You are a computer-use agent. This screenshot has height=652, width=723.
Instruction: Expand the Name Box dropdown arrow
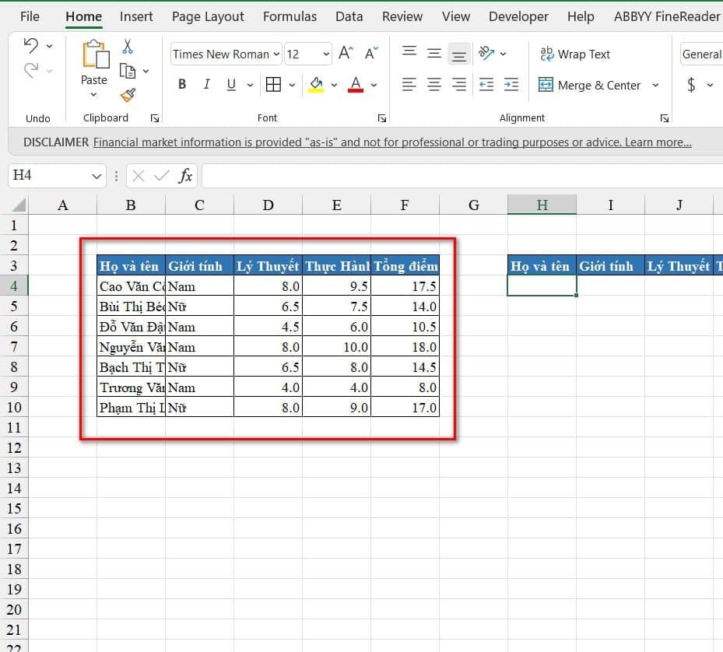coord(97,177)
